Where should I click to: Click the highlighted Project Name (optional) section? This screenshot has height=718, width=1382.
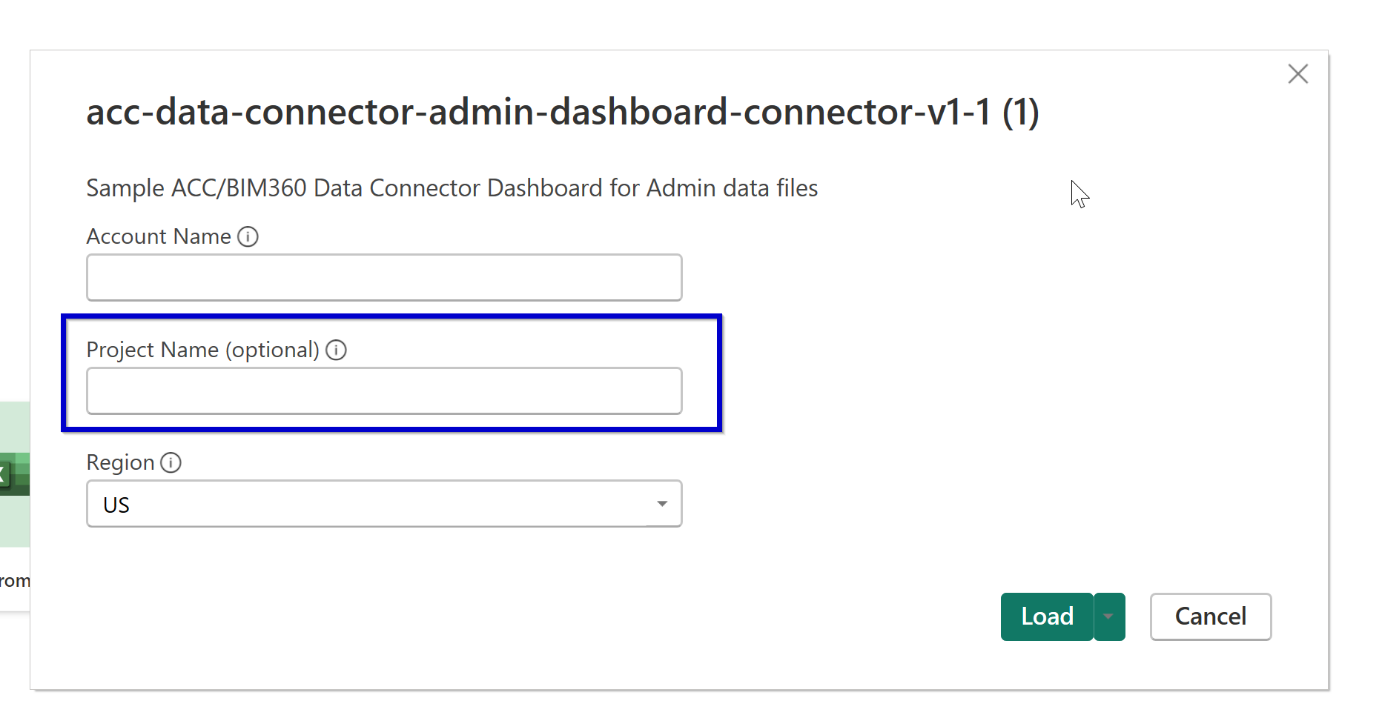pos(391,373)
